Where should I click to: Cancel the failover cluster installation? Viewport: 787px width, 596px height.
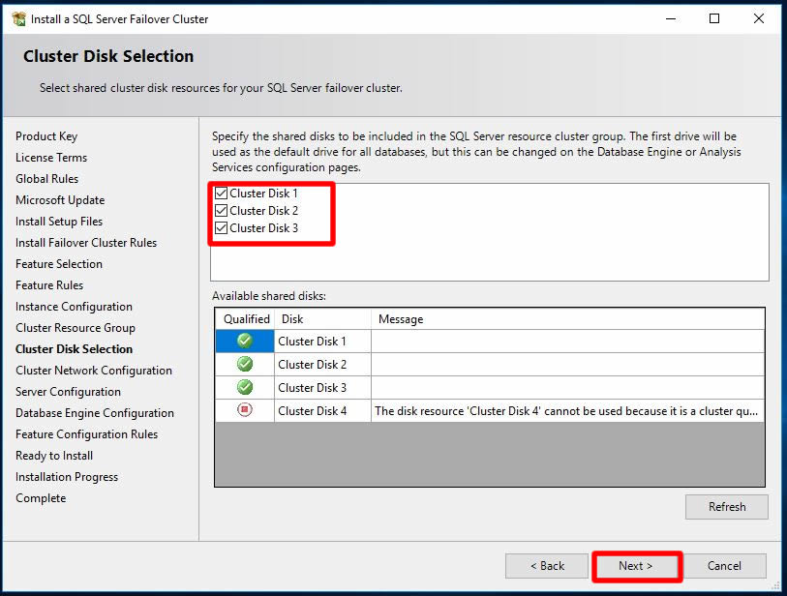coord(724,566)
